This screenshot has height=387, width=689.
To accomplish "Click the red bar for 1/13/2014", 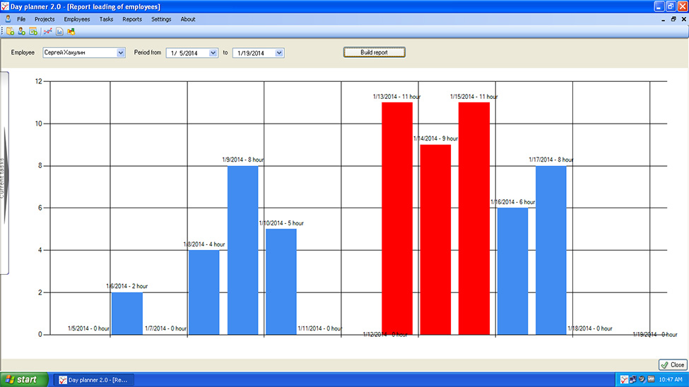I will [397, 218].
